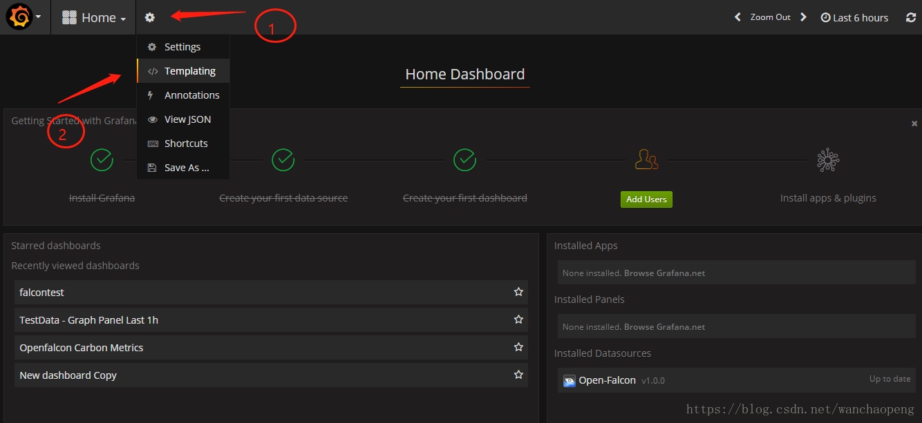Click the green Add Users button

(x=646, y=199)
